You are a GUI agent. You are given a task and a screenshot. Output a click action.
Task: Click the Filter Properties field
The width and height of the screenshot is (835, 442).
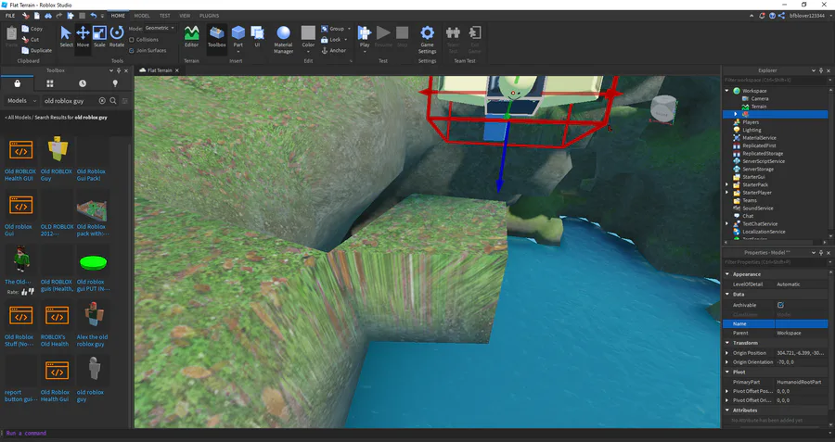point(775,262)
